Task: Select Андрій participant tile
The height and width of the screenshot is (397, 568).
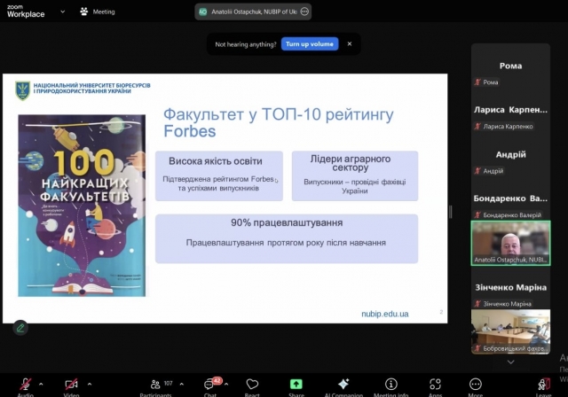Action: coord(510,155)
